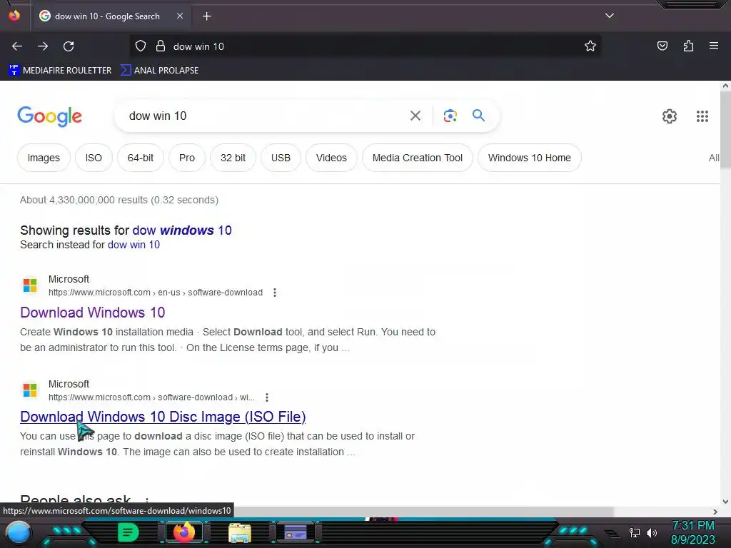Open the clock showing 7:31 PM
Image resolution: width=731 pixels, height=548 pixels.
pyautogui.click(x=692, y=532)
